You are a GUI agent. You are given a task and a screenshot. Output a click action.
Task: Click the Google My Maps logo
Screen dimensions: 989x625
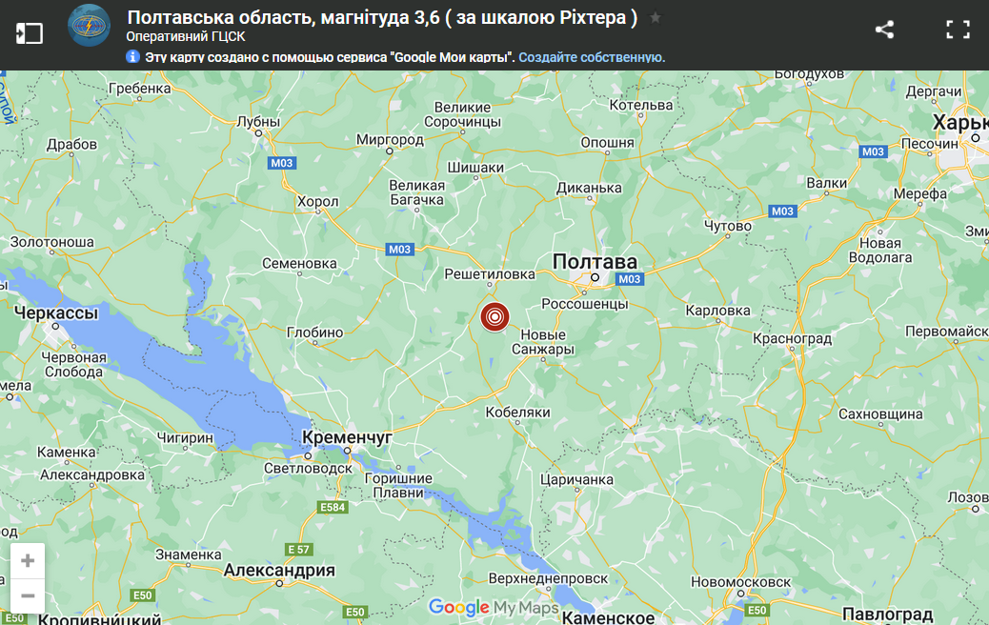pyautogui.click(x=494, y=607)
